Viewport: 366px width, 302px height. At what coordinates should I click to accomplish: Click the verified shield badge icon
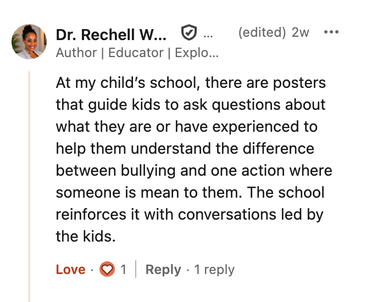[x=189, y=32]
